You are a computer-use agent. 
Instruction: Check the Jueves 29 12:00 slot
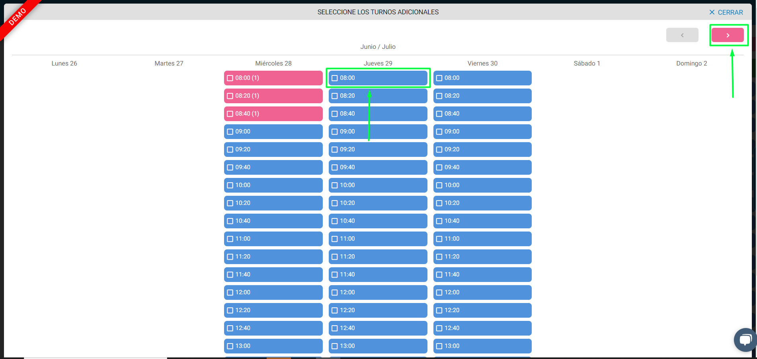(378, 292)
